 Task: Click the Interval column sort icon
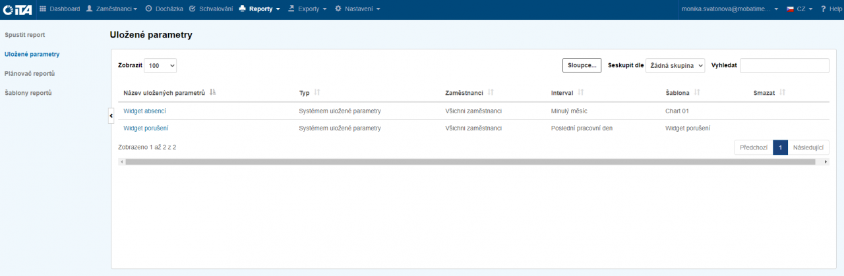pos(581,93)
